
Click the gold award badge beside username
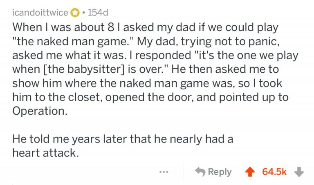(x=75, y=13)
